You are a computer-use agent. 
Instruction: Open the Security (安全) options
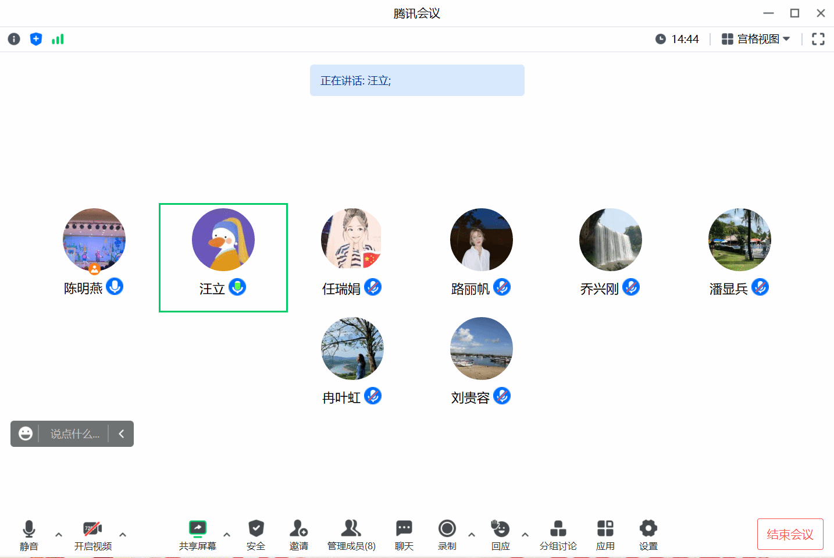click(256, 535)
